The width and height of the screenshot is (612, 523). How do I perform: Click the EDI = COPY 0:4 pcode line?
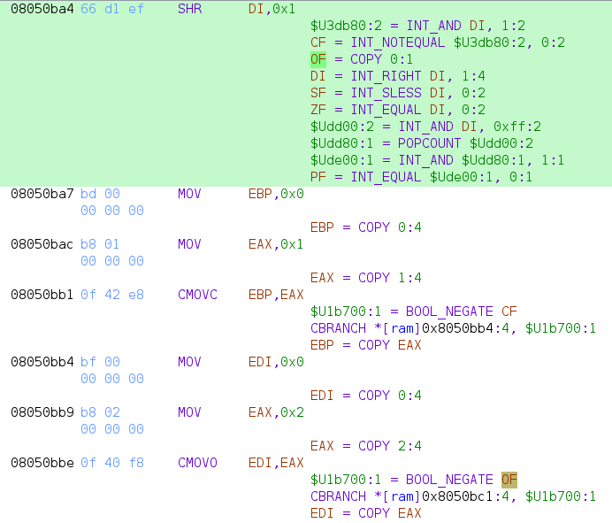pos(366,396)
